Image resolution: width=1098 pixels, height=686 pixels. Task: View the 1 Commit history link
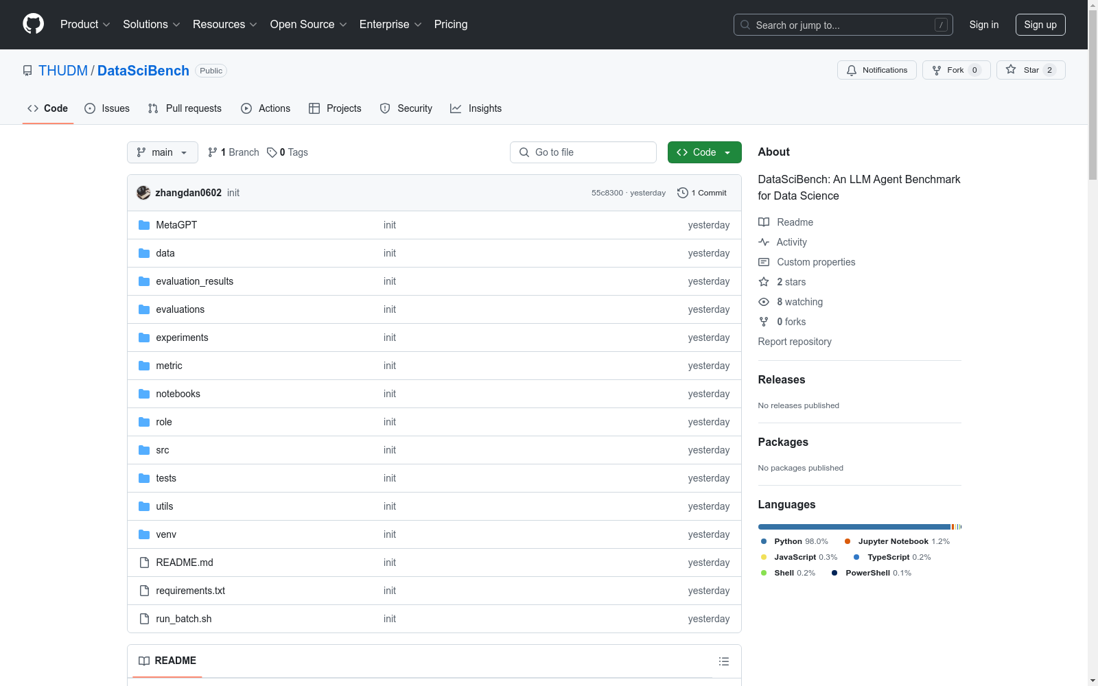(702, 193)
